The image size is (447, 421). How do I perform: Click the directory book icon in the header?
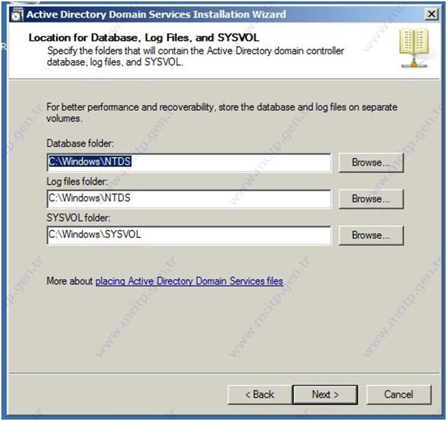(x=414, y=48)
